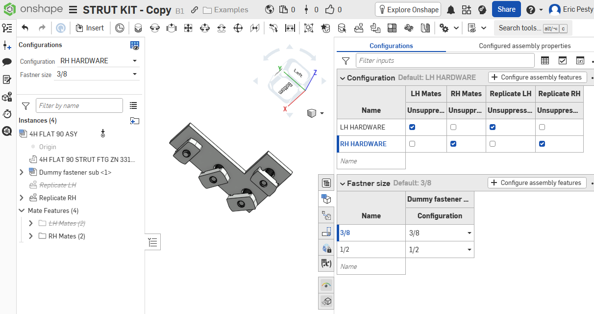Expand the Dummy fastener sub tree item
Screen dimensions: 594x314
click(22, 173)
